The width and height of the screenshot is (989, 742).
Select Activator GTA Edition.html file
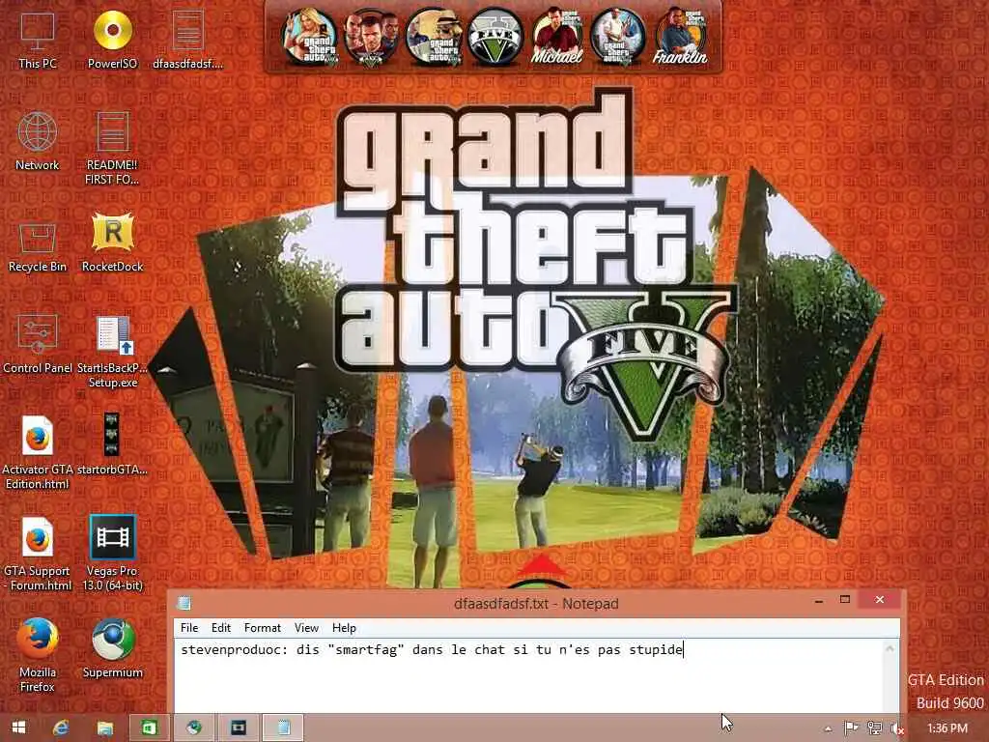click(x=38, y=453)
